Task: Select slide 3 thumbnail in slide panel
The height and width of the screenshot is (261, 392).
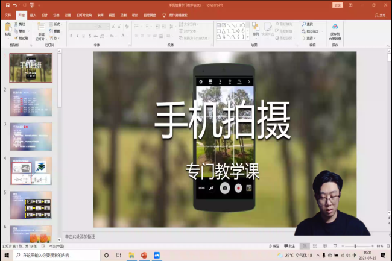Action: (31, 137)
